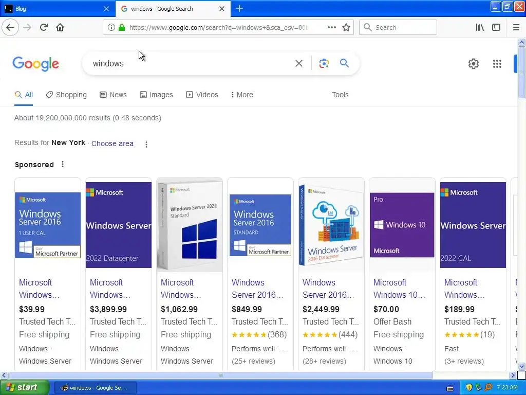Close the windows Google Search tab
Image resolution: width=526 pixels, height=395 pixels.
point(222,9)
